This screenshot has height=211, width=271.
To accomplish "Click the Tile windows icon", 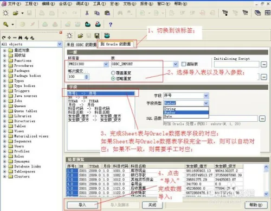I will tap(267, 13).
